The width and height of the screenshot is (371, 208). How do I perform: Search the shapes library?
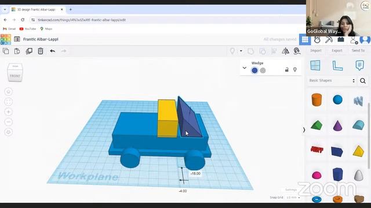pos(363,81)
